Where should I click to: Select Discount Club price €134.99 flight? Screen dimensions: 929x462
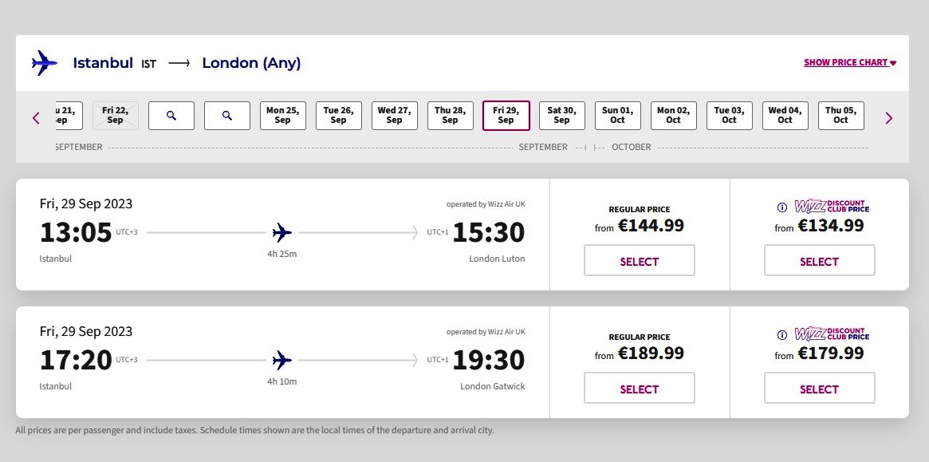820,260
